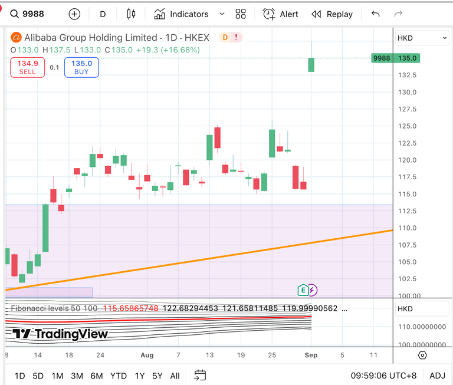Open candlestick chart type selector
The image size is (453, 385).
(x=131, y=14)
